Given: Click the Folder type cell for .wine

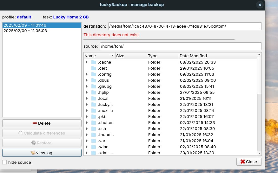Looking at the screenshot, I should coord(154,147).
